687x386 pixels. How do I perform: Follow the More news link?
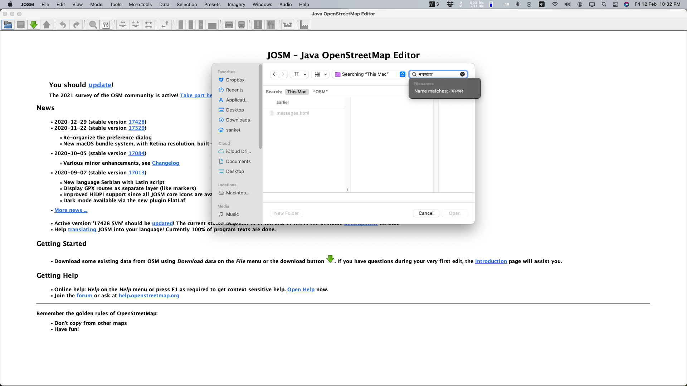click(71, 210)
